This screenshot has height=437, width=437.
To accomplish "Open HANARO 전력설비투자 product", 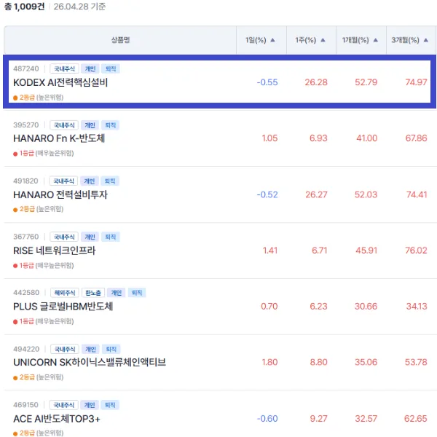I will (60, 194).
